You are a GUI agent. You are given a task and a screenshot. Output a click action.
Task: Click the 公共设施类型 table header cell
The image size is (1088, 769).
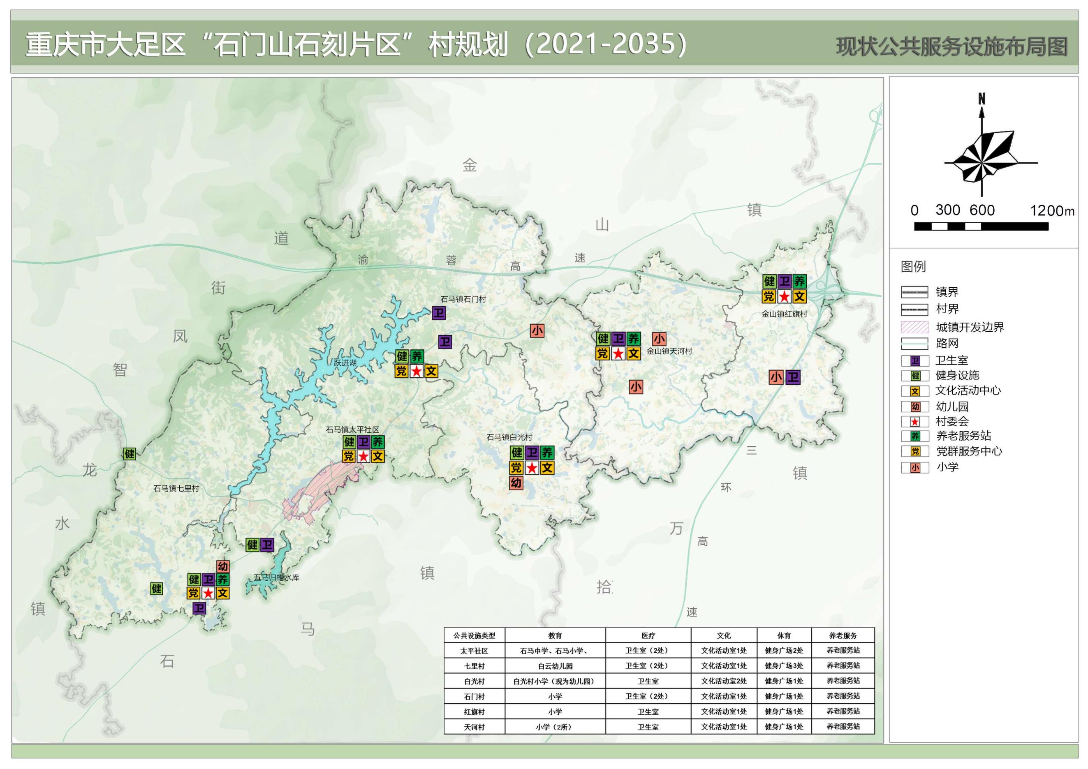tap(475, 635)
